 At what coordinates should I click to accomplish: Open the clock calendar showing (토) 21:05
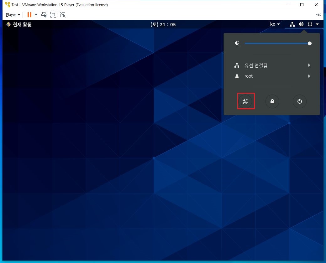tap(163, 24)
